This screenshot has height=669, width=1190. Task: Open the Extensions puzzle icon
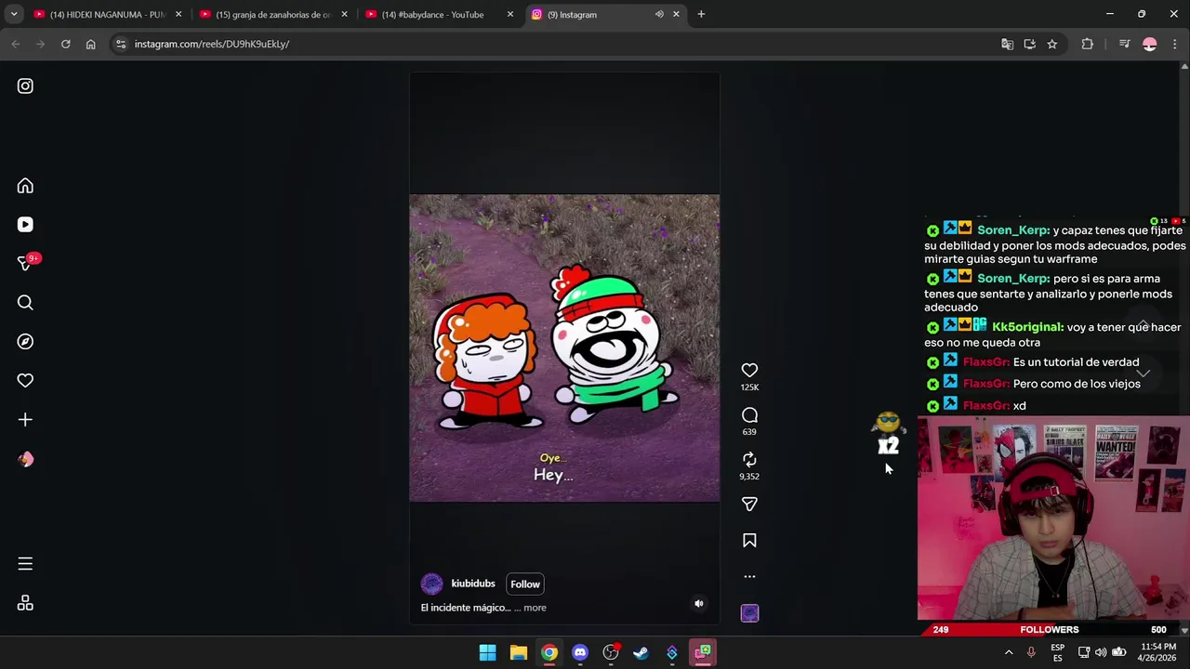pyautogui.click(x=1087, y=44)
